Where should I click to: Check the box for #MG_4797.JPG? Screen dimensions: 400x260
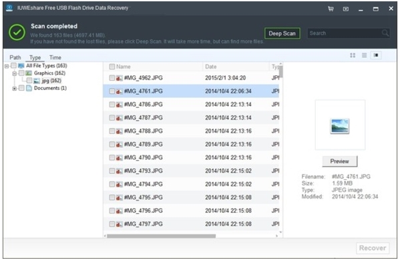[112, 224]
